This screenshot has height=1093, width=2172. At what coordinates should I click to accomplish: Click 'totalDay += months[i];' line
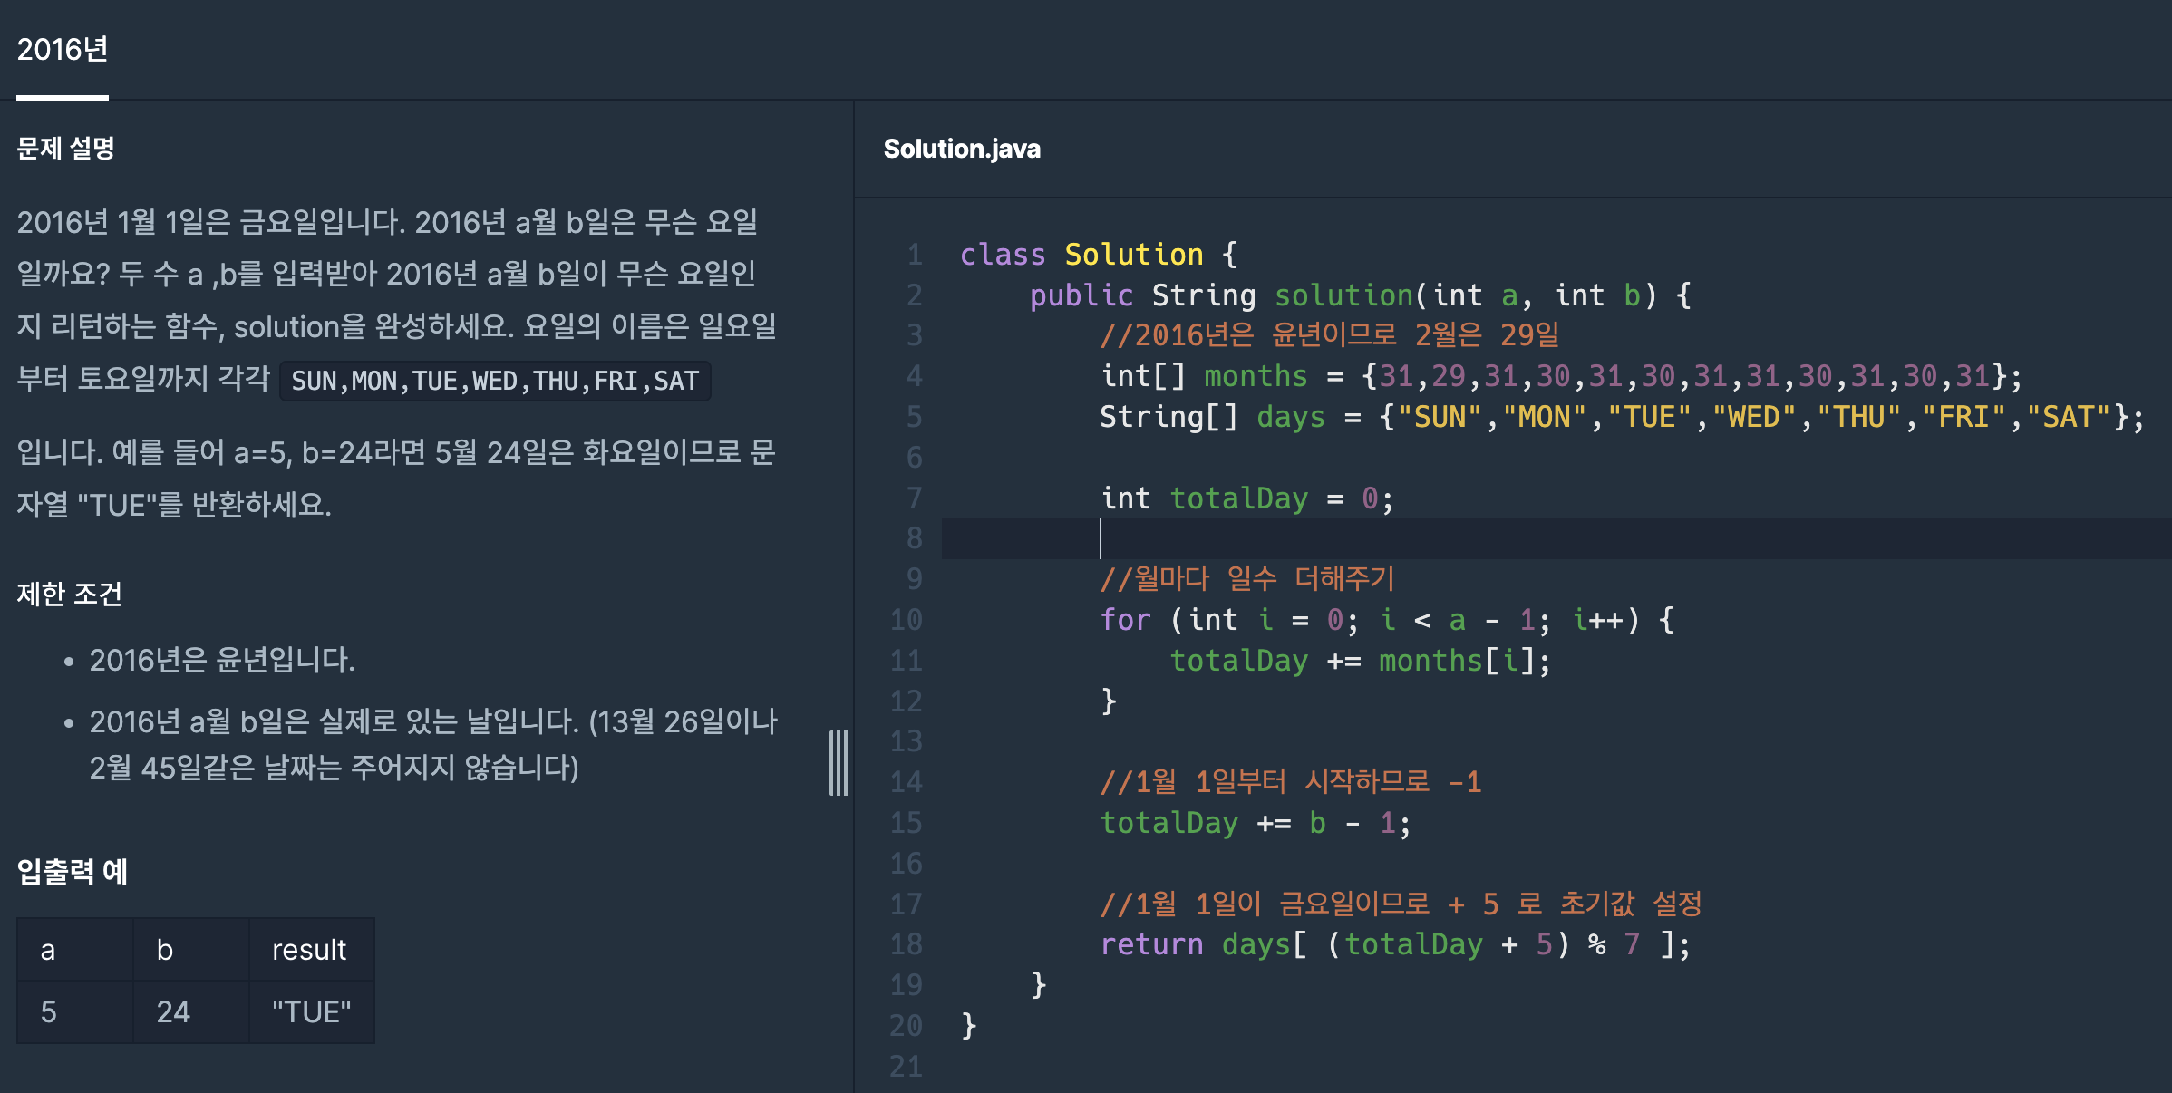pyautogui.click(x=1361, y=661)
